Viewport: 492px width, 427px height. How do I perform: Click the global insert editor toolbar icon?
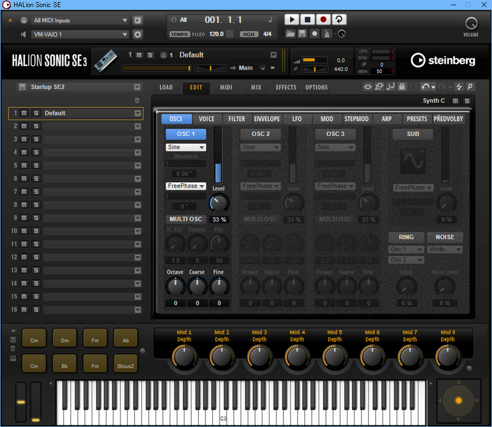click(367, 87)
